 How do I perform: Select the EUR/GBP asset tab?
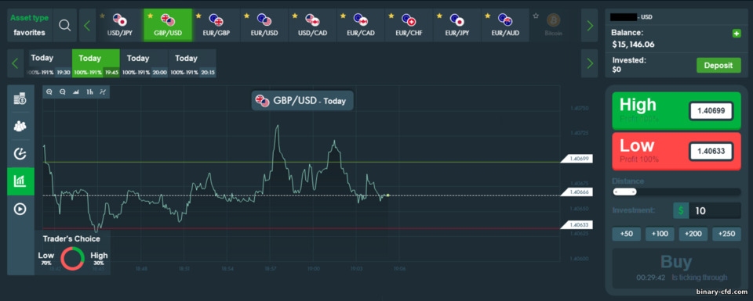tap(216, 25)
